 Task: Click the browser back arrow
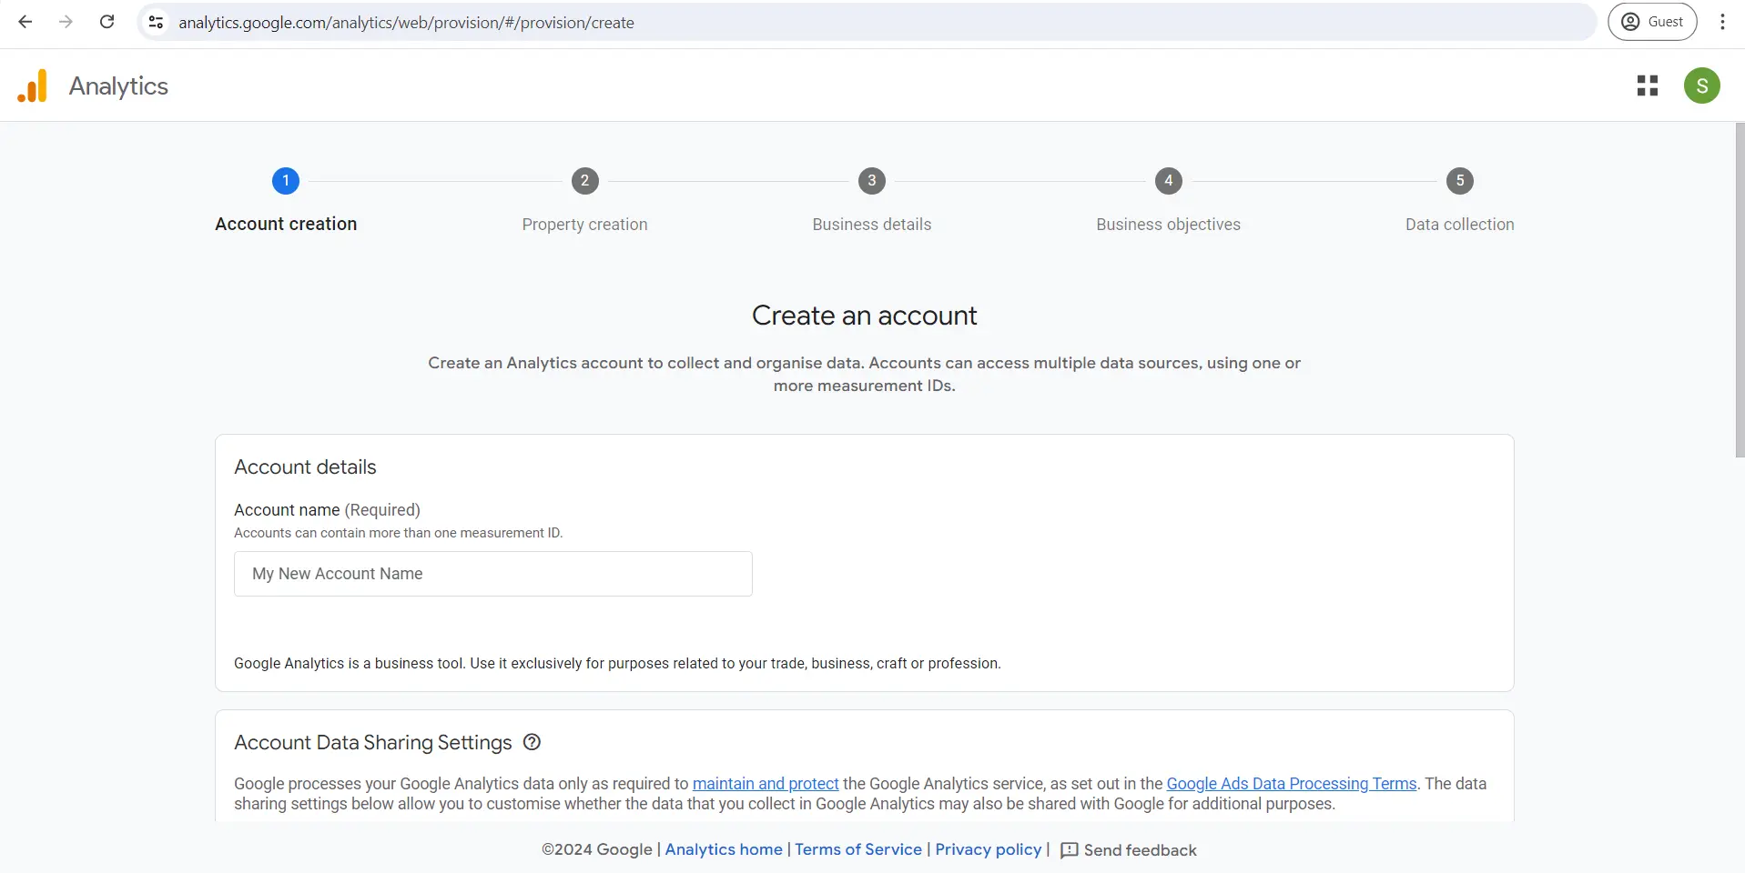pos(25,22)
